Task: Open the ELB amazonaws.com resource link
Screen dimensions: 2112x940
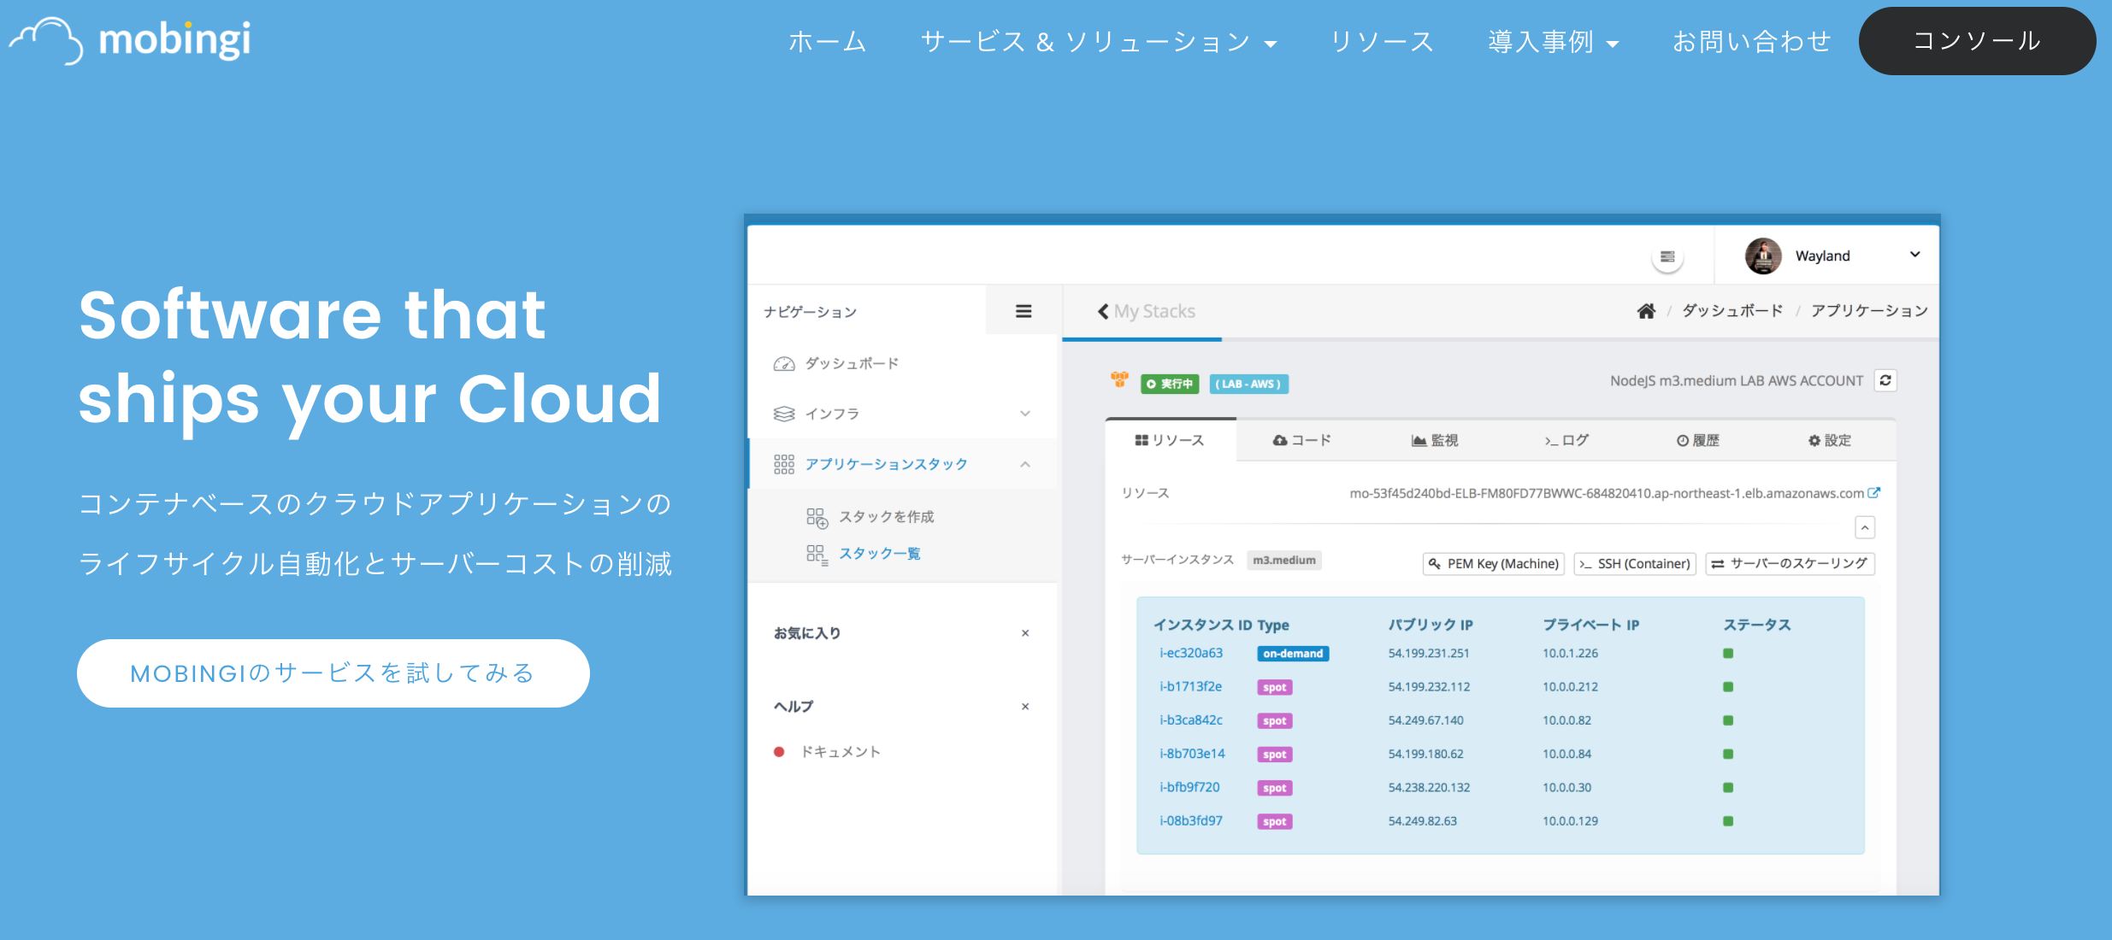Action: pyautogui.click(x=1607, y=494)
